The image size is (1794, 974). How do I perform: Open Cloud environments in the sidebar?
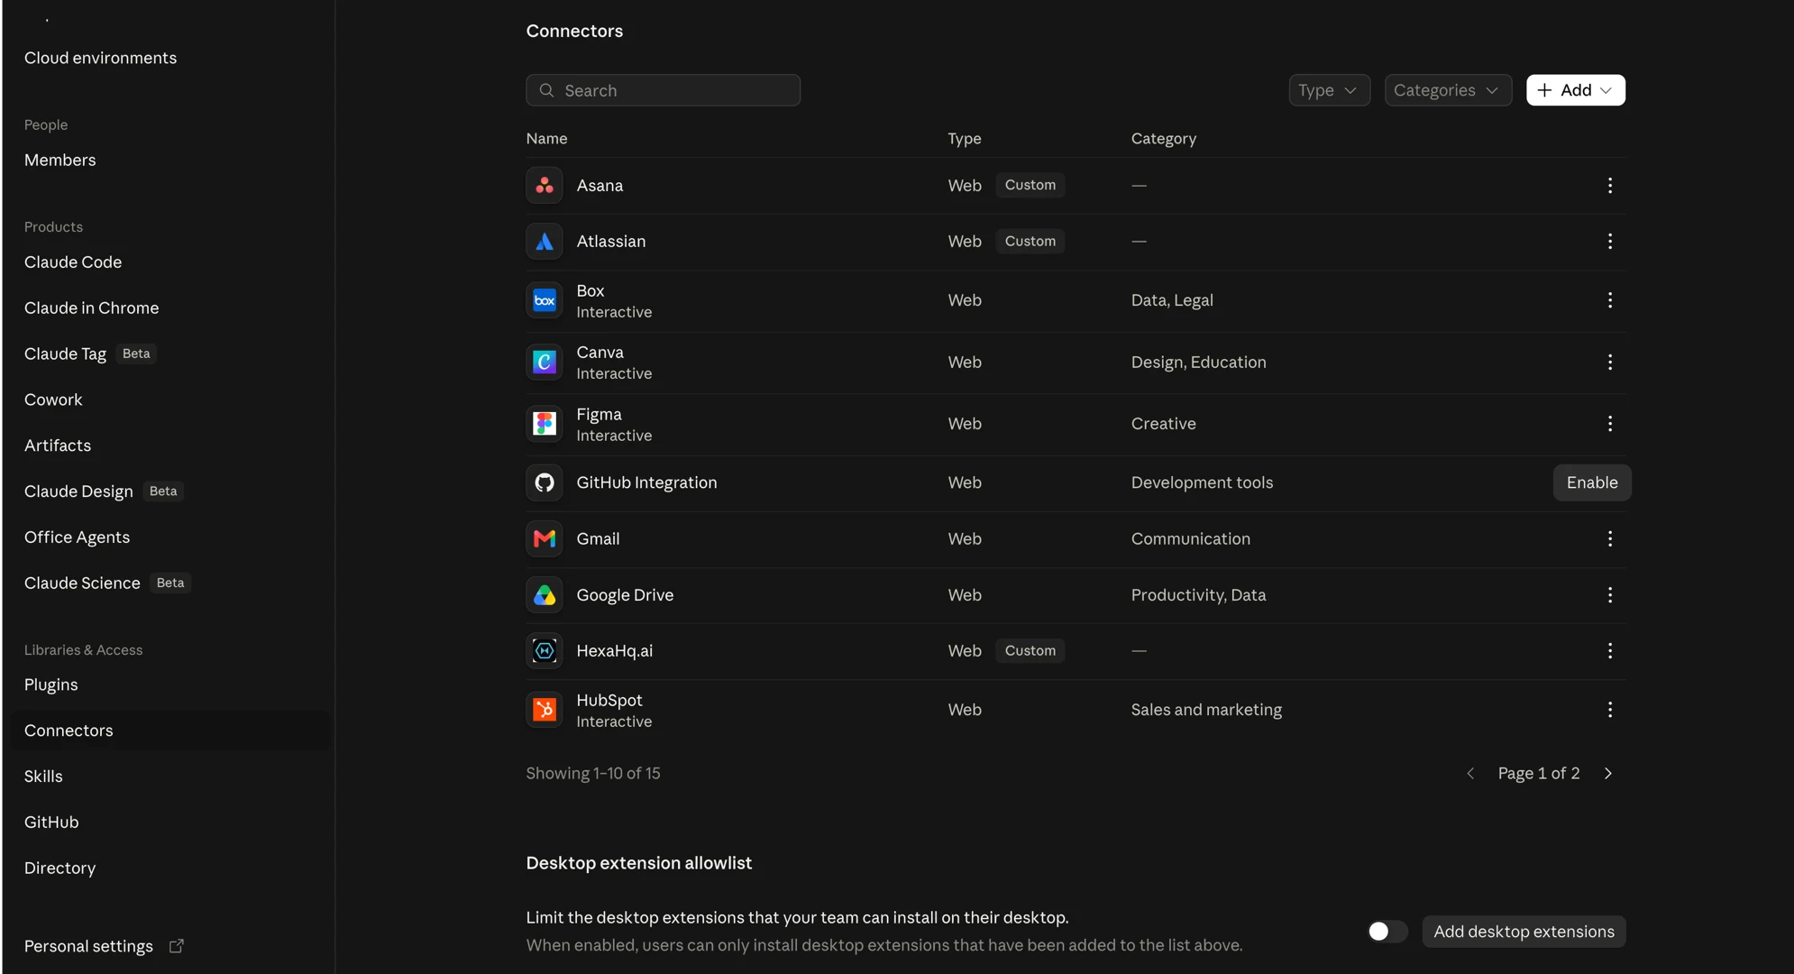point(100,58)
